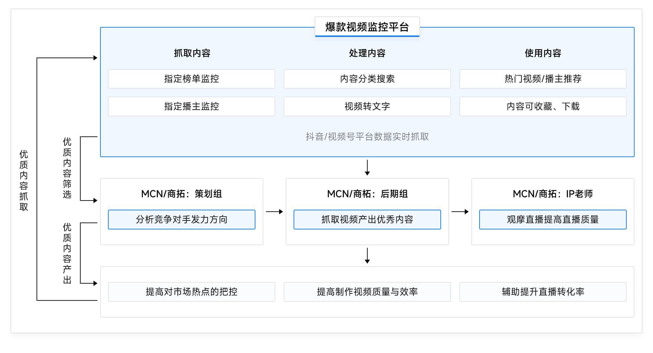Click the 抖音/视频号平台数据实时抓取 caption text
Screen dimensions: 653x353
tap(367, 137)
